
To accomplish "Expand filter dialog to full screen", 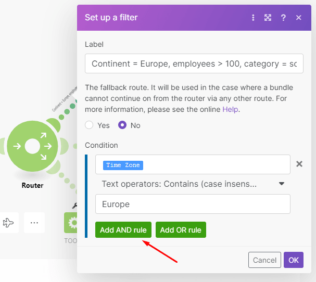I will tap(268, 18).
